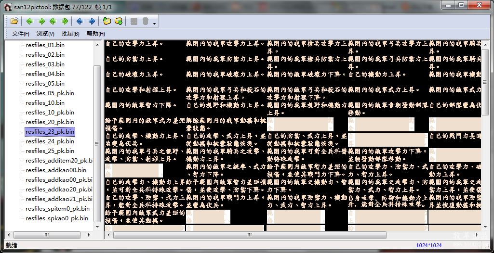Click the image view's scroll right arrow

[478, 235]
